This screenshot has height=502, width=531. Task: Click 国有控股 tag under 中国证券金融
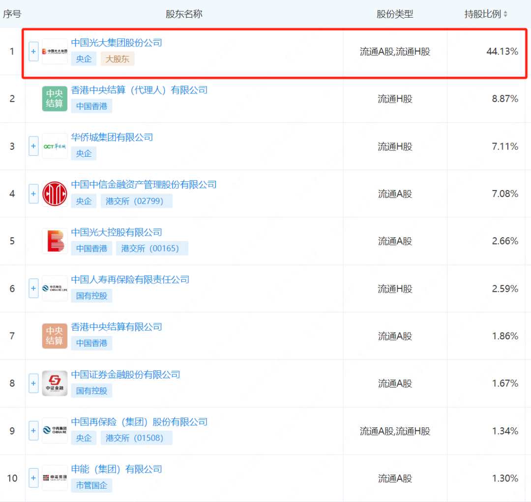91,390
